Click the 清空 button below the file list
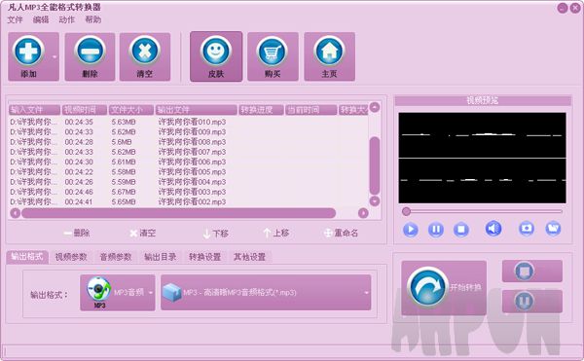Screen dimensions: 584x361 142,234
